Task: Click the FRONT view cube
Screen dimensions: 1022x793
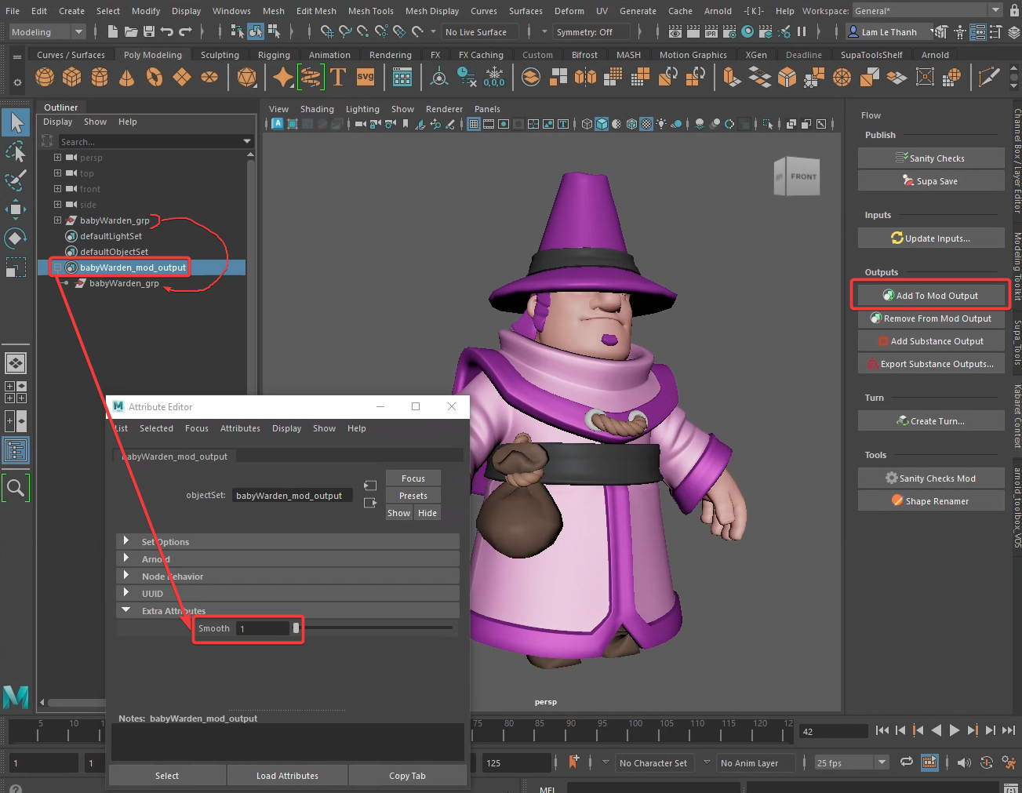Action: [803, 176]
